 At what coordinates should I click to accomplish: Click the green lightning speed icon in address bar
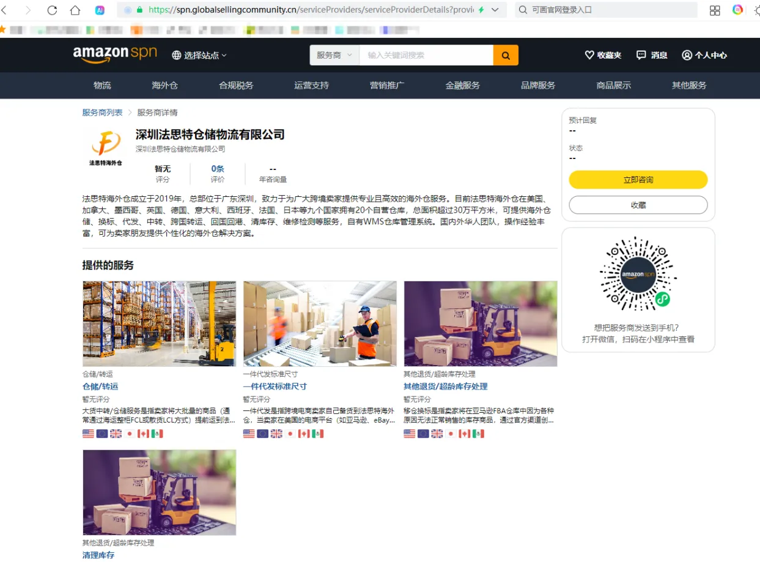point(481,10)
